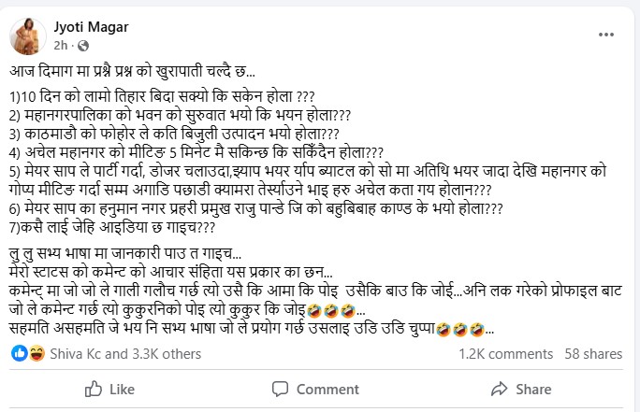This screenshot has width=640, height=412.
Task: Click the blue thumbs-up reaction icon
Action: tap(19, 354)
